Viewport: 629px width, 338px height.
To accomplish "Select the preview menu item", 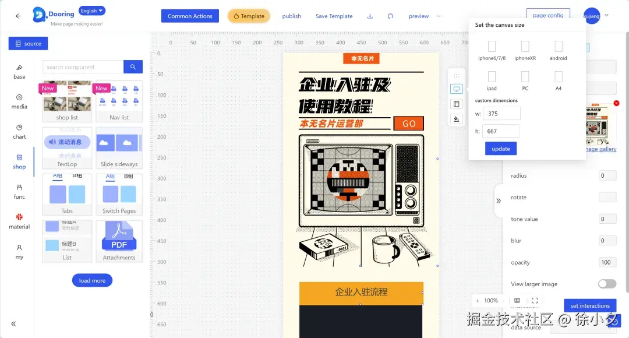I will [x=419, y=16].
